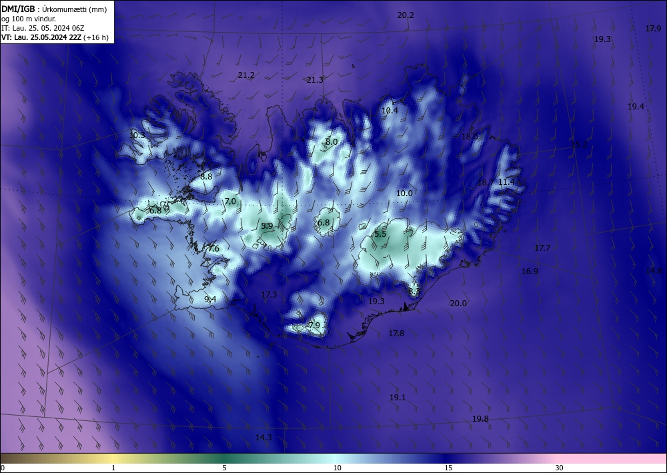Click the 20.0 value on the map

pyautogui.click(x=458, y=304)
